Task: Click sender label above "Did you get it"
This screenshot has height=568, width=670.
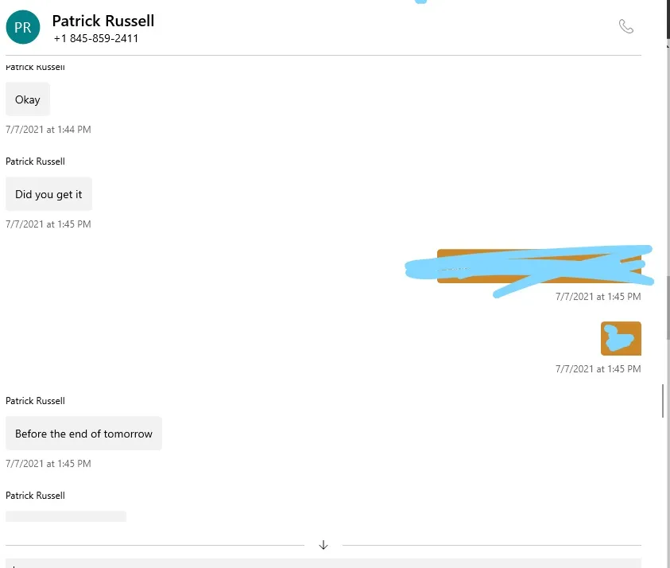Action: pos(36,161)
